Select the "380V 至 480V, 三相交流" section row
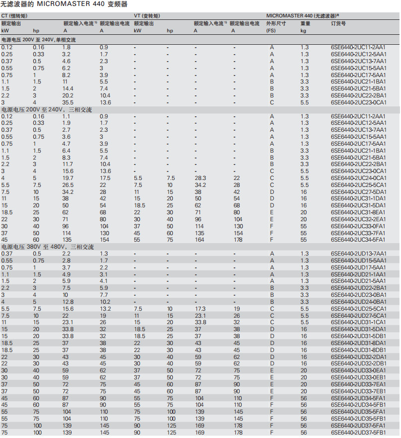401x438 pixels. (46, 247)
